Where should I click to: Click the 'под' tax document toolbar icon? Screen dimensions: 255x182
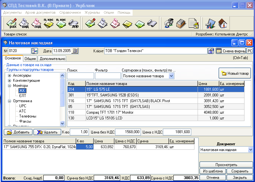coord(37,24)
